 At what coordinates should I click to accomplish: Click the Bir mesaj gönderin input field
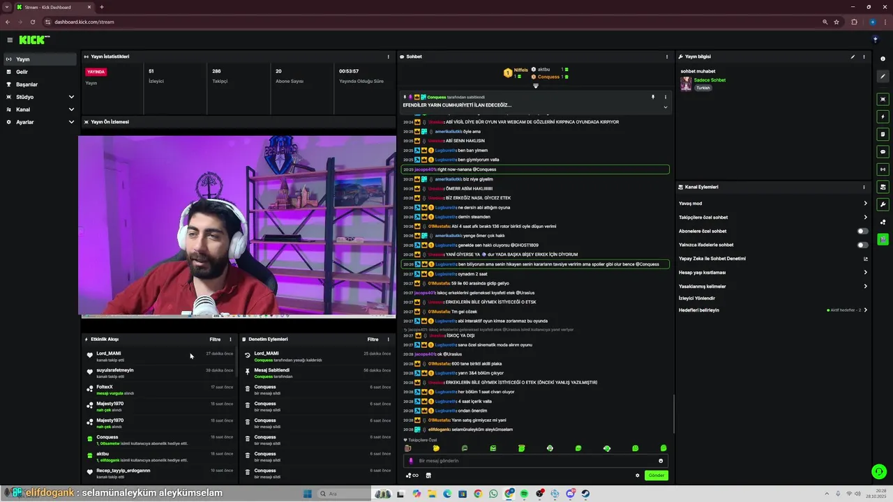click(x=536, y=461)
